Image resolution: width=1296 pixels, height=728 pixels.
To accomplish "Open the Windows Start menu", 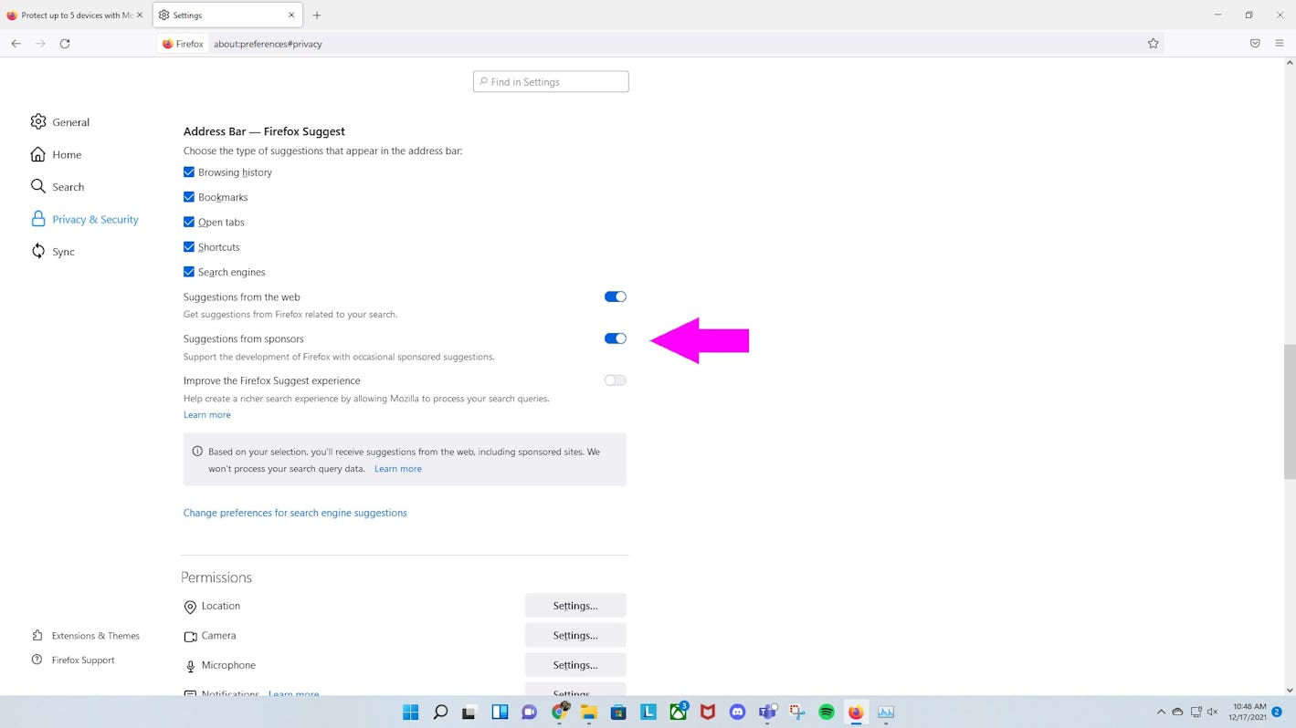I will pyautogui.click(x=410, y=712).
